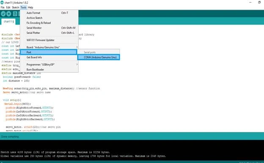Open the Help menu
The height and width of the screenshot is (163, 264).
tap(30, 8)
